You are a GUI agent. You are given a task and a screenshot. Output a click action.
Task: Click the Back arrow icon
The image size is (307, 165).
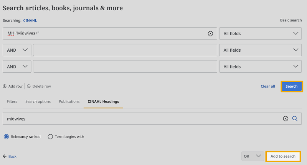(5, 156)
